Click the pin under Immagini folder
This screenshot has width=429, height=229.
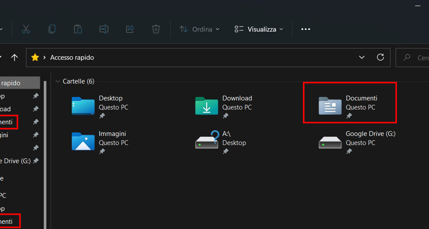coord(102,151)
